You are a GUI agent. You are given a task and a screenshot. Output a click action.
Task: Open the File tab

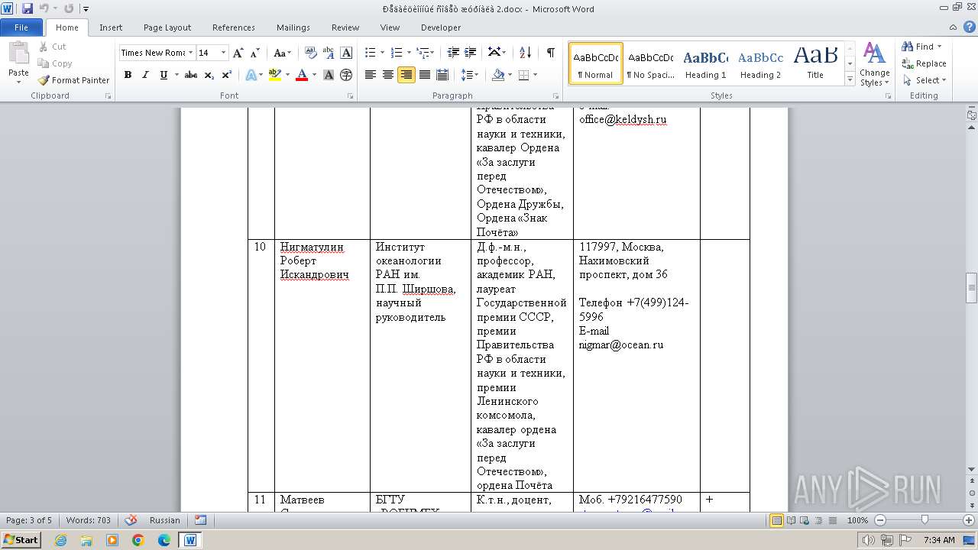(x=21, y=27)
